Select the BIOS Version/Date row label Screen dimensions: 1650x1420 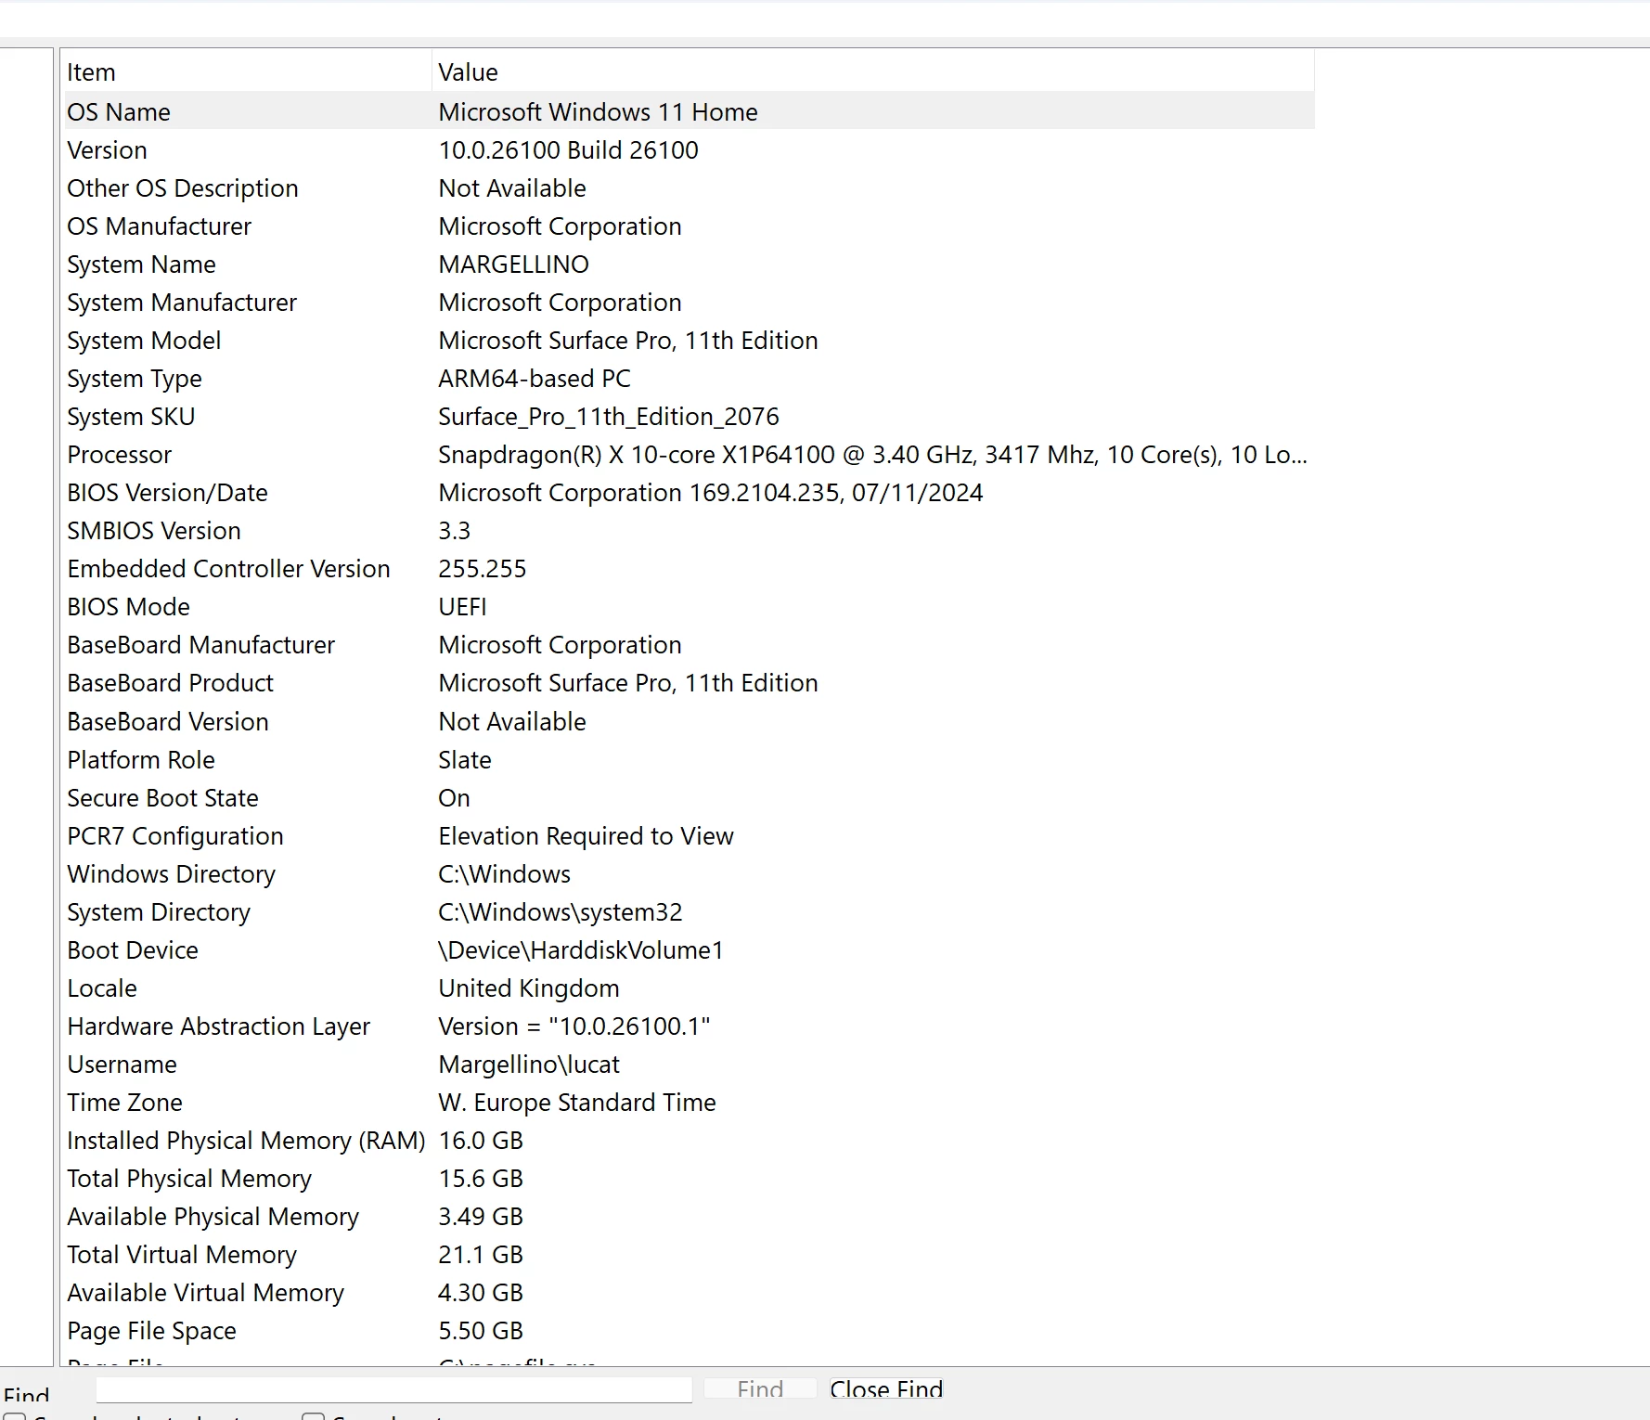click(x=167, y=493)
